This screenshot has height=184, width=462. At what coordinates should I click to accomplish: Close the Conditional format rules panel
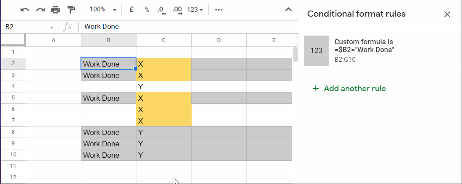click(x=447, y=14)
